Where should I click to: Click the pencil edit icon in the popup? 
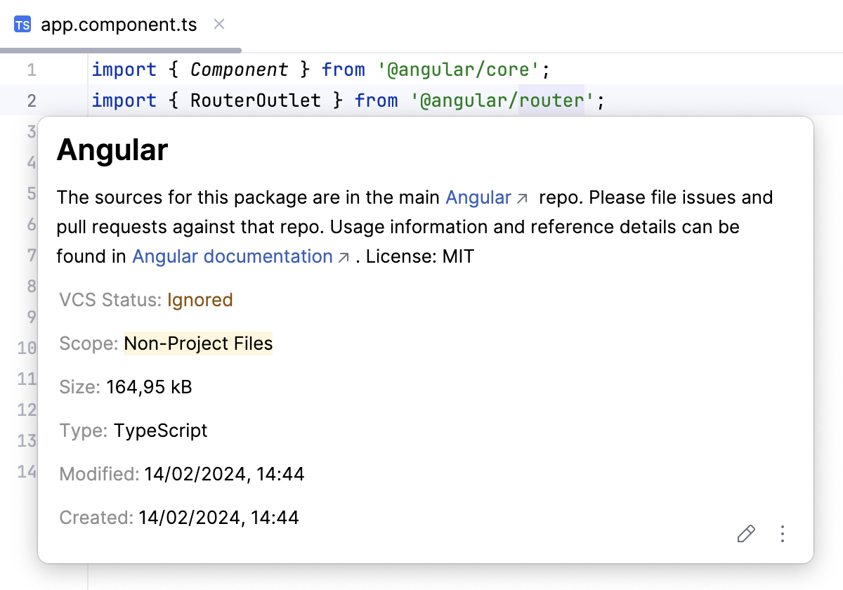tap(746, 535)
